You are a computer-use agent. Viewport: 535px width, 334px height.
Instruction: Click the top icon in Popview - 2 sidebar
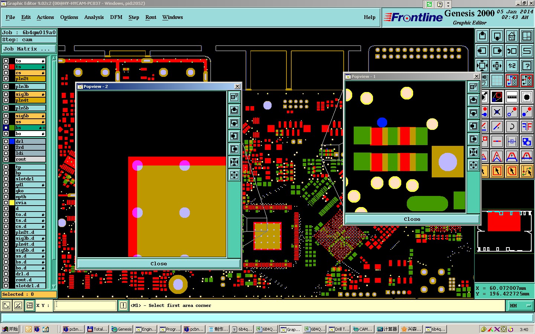(234, 97)
